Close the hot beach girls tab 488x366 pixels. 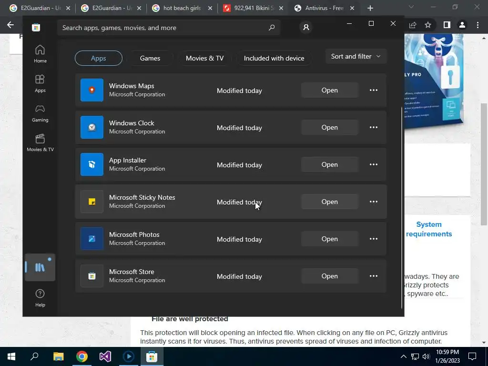pos(210,8)
